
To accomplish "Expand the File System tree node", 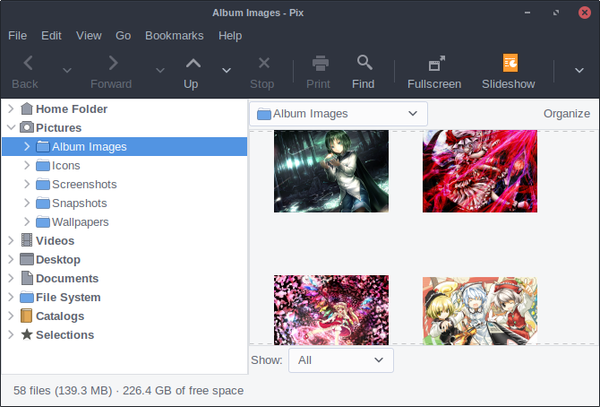I will [11, 297].
